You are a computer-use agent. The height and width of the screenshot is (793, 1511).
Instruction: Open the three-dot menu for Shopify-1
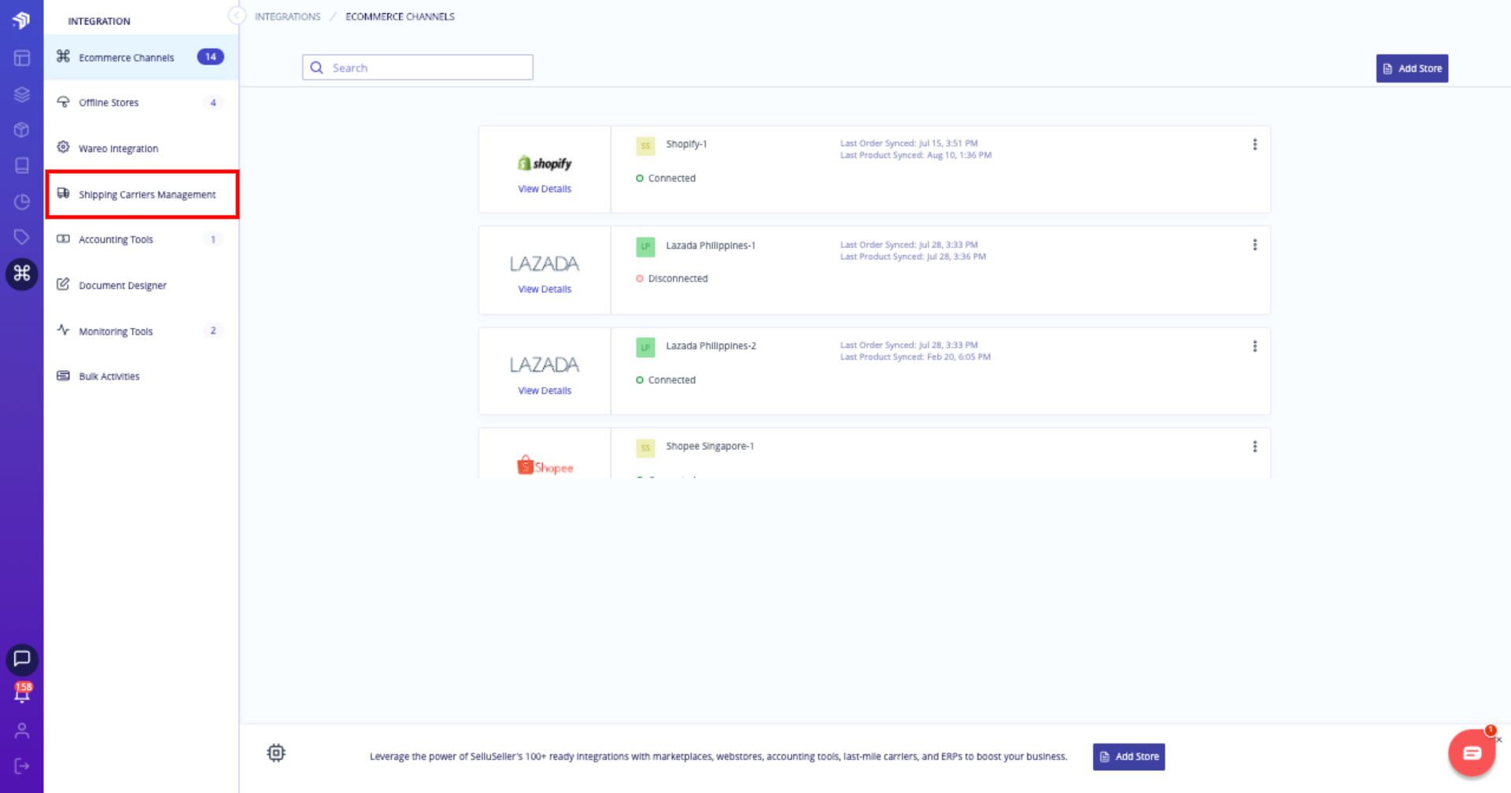[1254, 145]
